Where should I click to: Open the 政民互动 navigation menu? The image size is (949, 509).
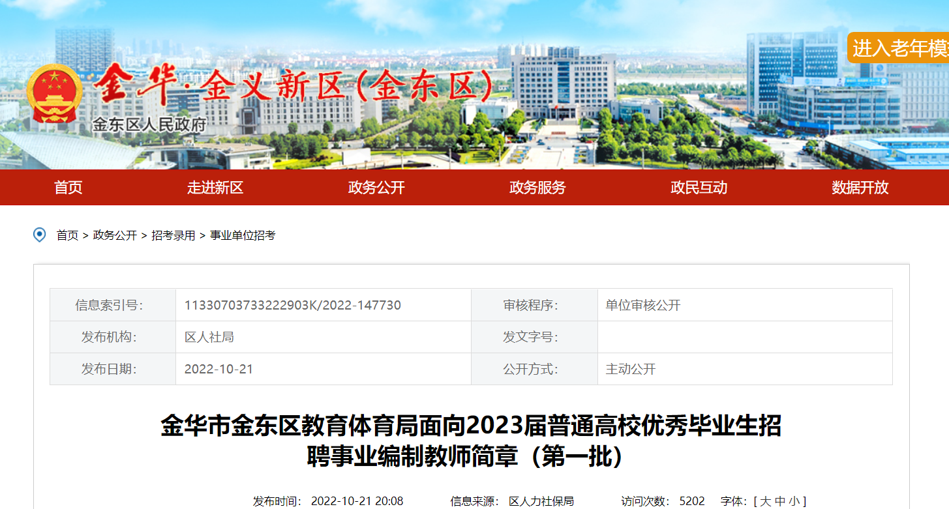point(699,188)
